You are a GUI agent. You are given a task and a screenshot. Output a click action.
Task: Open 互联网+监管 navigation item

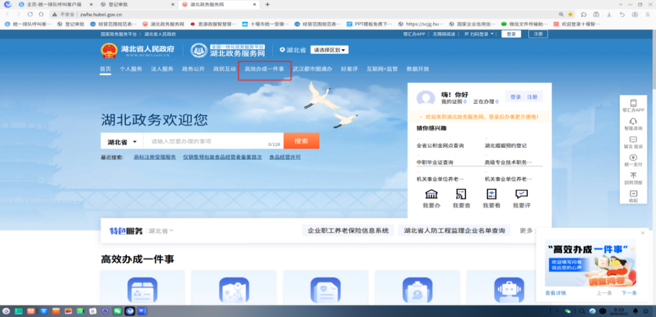tap(382, 69)
